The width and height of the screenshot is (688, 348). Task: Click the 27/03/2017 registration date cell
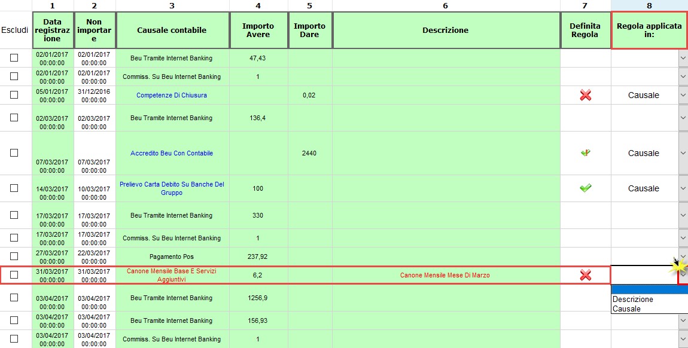(x=52, y=257)
